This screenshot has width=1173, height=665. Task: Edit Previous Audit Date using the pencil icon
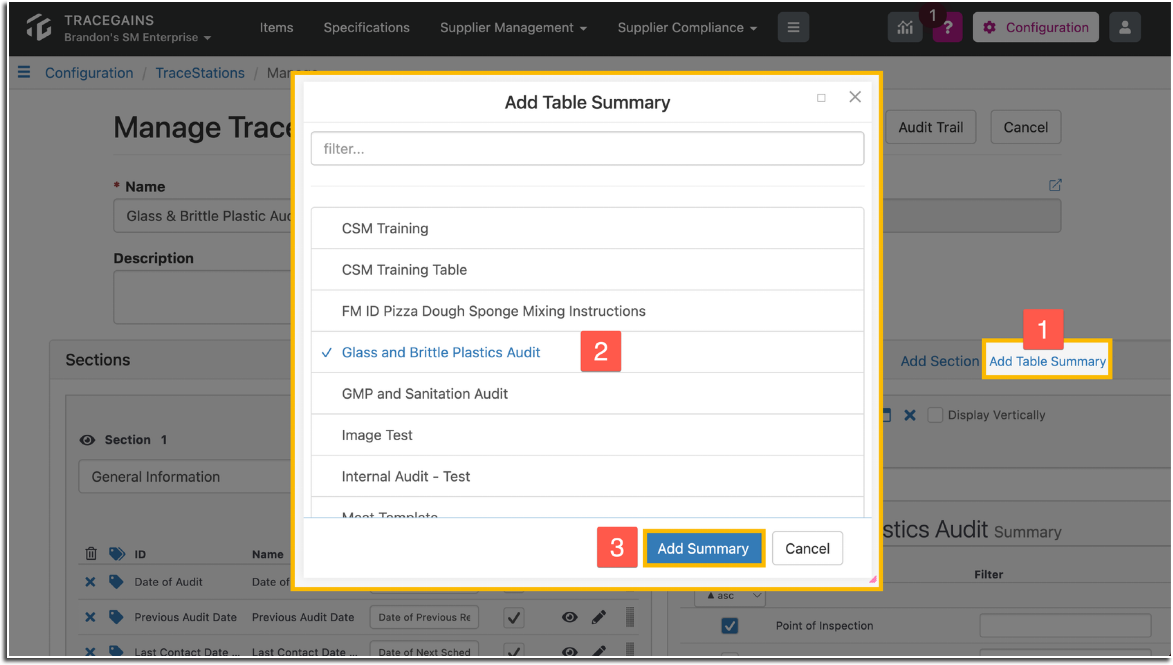[x=599, y=617]
